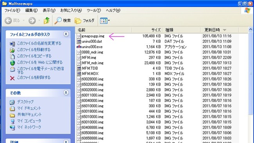This screenshot has width=254, height=143.
Task: Open the ファイル(F) menu
Action: click(13, 10)
